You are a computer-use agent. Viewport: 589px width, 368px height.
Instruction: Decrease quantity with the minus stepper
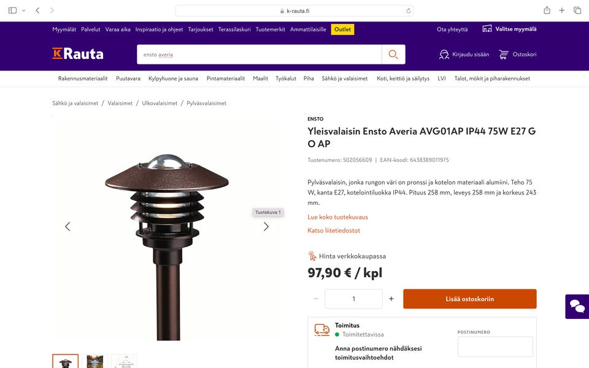(x=316, y=299)
